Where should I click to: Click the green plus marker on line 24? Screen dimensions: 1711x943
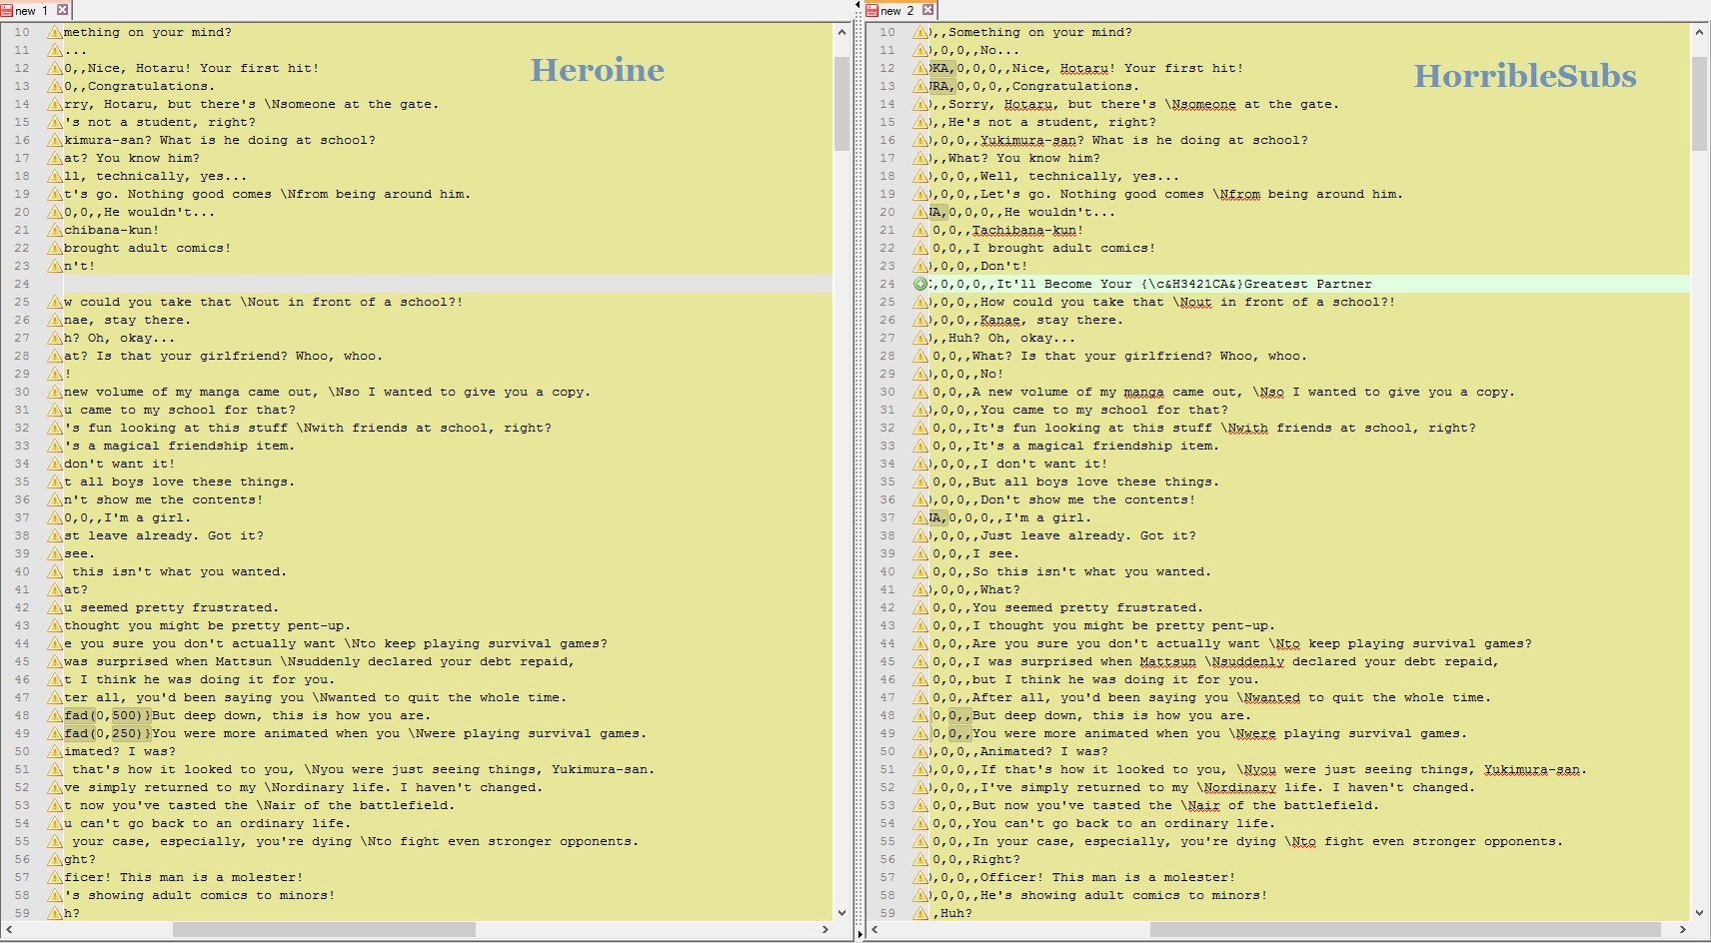[920, 285]
